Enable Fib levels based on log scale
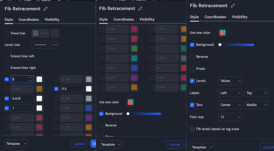274x151 pixels. point(192,129)
